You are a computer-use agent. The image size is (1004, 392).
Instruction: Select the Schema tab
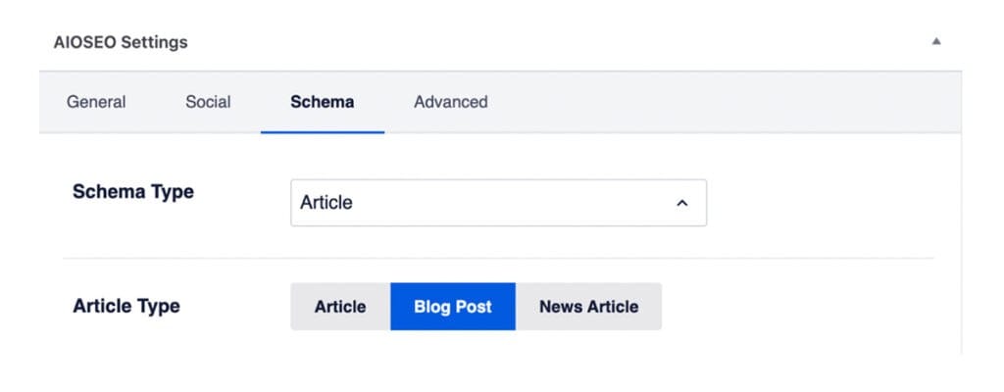322,101
